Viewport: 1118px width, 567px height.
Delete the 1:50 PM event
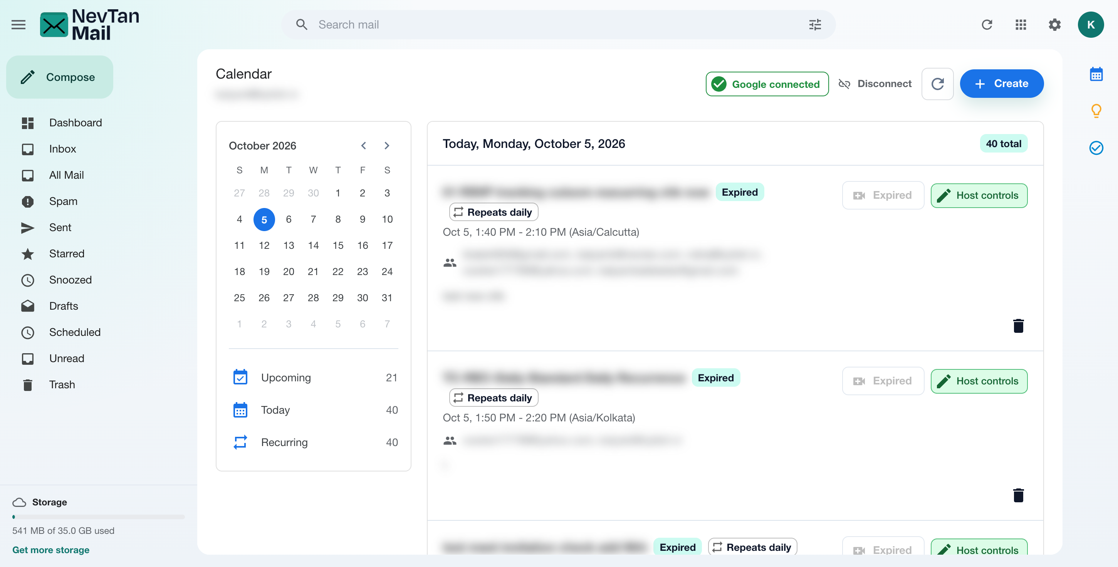tap(1018, 495)
